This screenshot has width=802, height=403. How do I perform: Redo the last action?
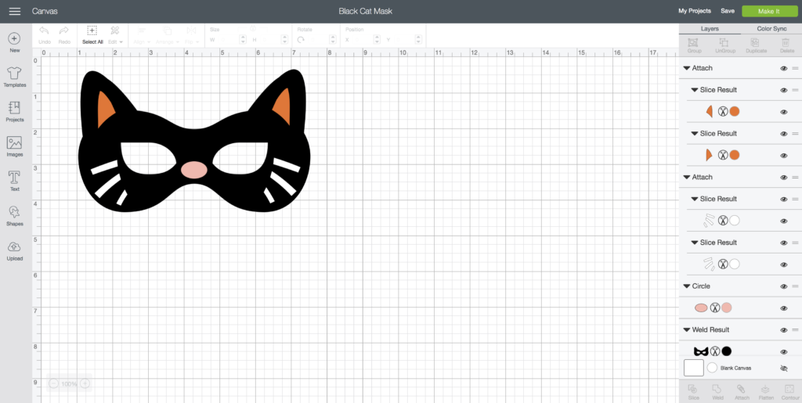pyautogui.click(x=64, y=35)
